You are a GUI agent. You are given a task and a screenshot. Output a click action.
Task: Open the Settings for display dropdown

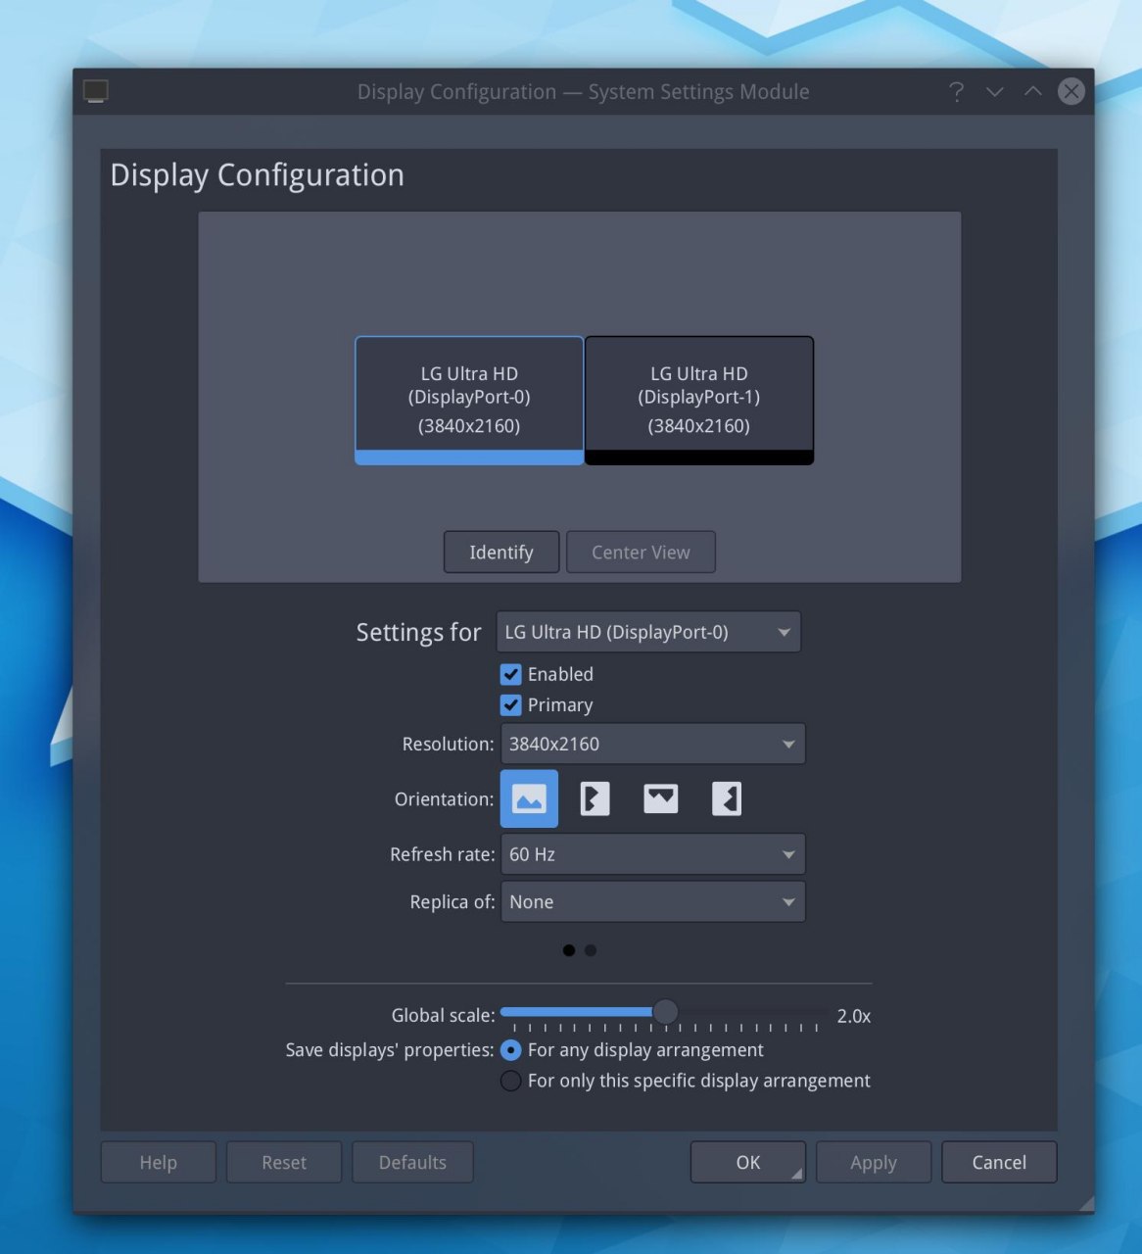coord(648,632)
